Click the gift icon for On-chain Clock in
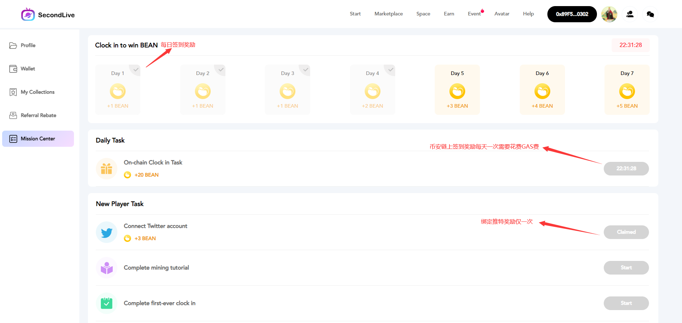This screenshot has height=323, width=682. click(x=107, y=169)
